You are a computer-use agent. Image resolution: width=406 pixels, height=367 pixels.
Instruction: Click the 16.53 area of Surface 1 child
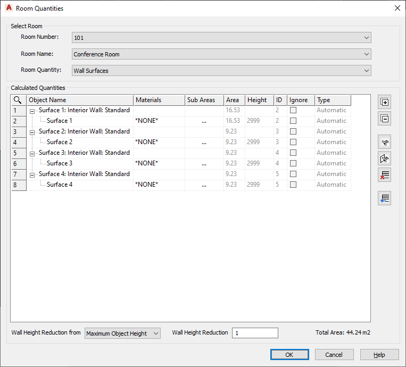pos(233,121)
